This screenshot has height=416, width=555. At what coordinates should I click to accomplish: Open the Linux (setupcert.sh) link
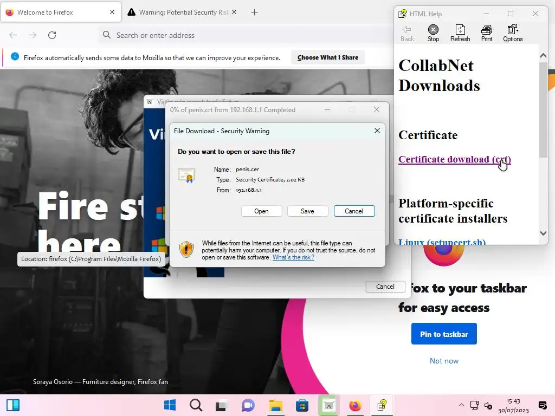coord(442,242)
